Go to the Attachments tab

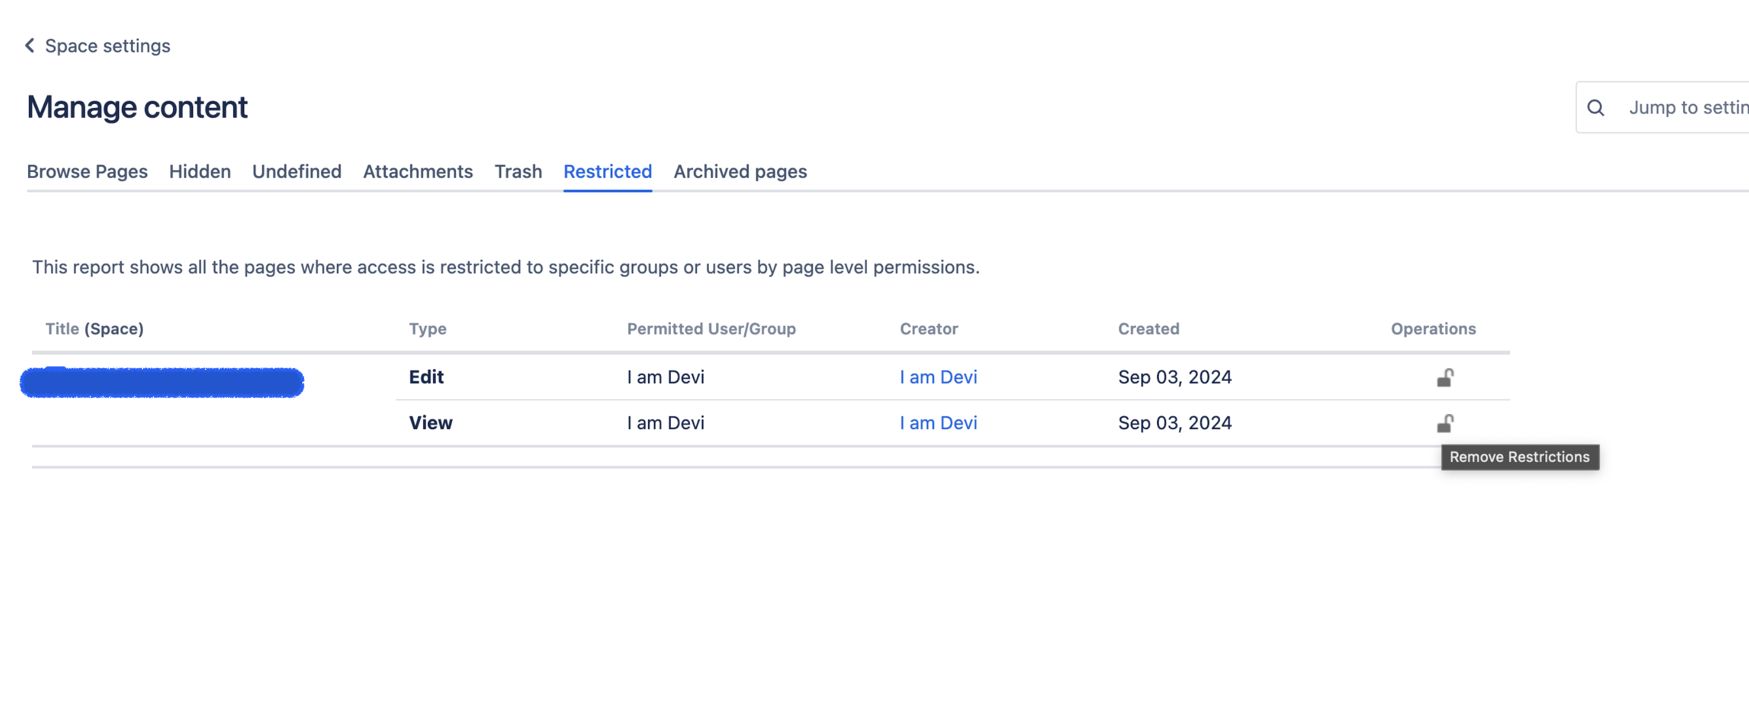(x=418, y=171)
